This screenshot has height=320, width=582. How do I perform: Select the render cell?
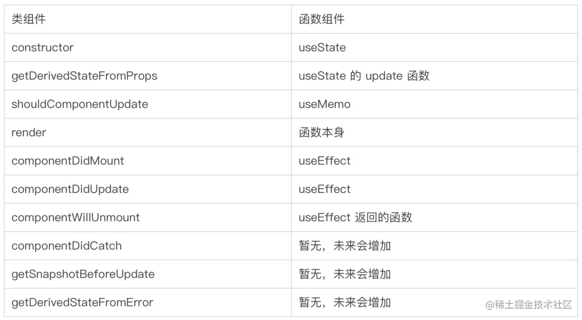(x=29, y=133)
